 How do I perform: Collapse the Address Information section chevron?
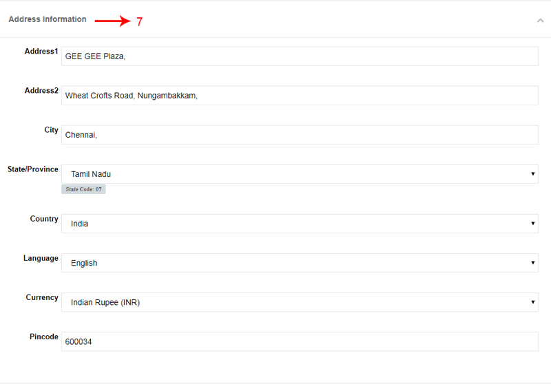pyautogui.click(x=540, y=21)
